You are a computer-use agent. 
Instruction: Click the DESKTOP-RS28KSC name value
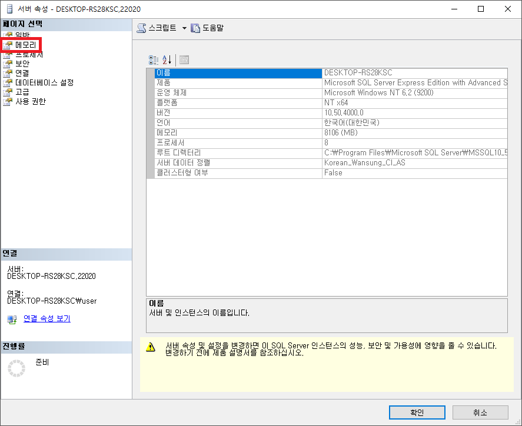358,72
